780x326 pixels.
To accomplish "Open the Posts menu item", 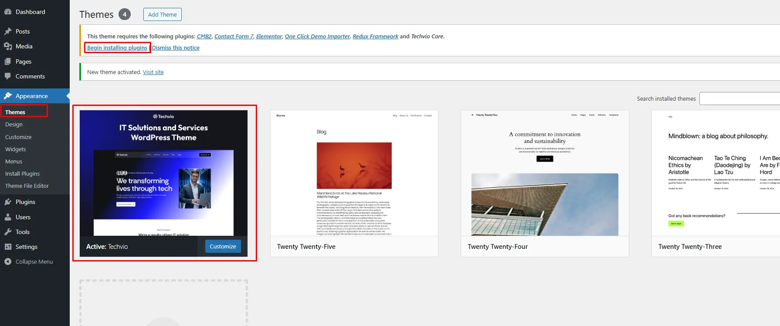I will [35, 31].
